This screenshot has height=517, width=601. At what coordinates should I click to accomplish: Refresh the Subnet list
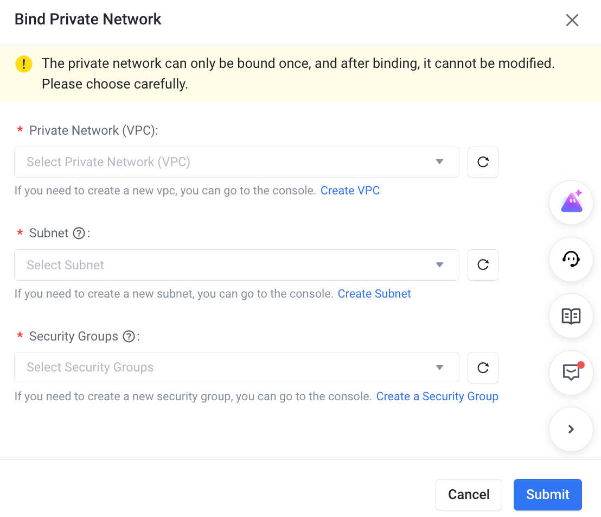pyautogui.click(x=483, y=265)
